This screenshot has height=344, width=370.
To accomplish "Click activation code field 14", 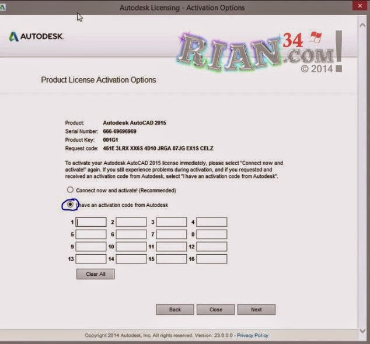I will pos(131,259).
